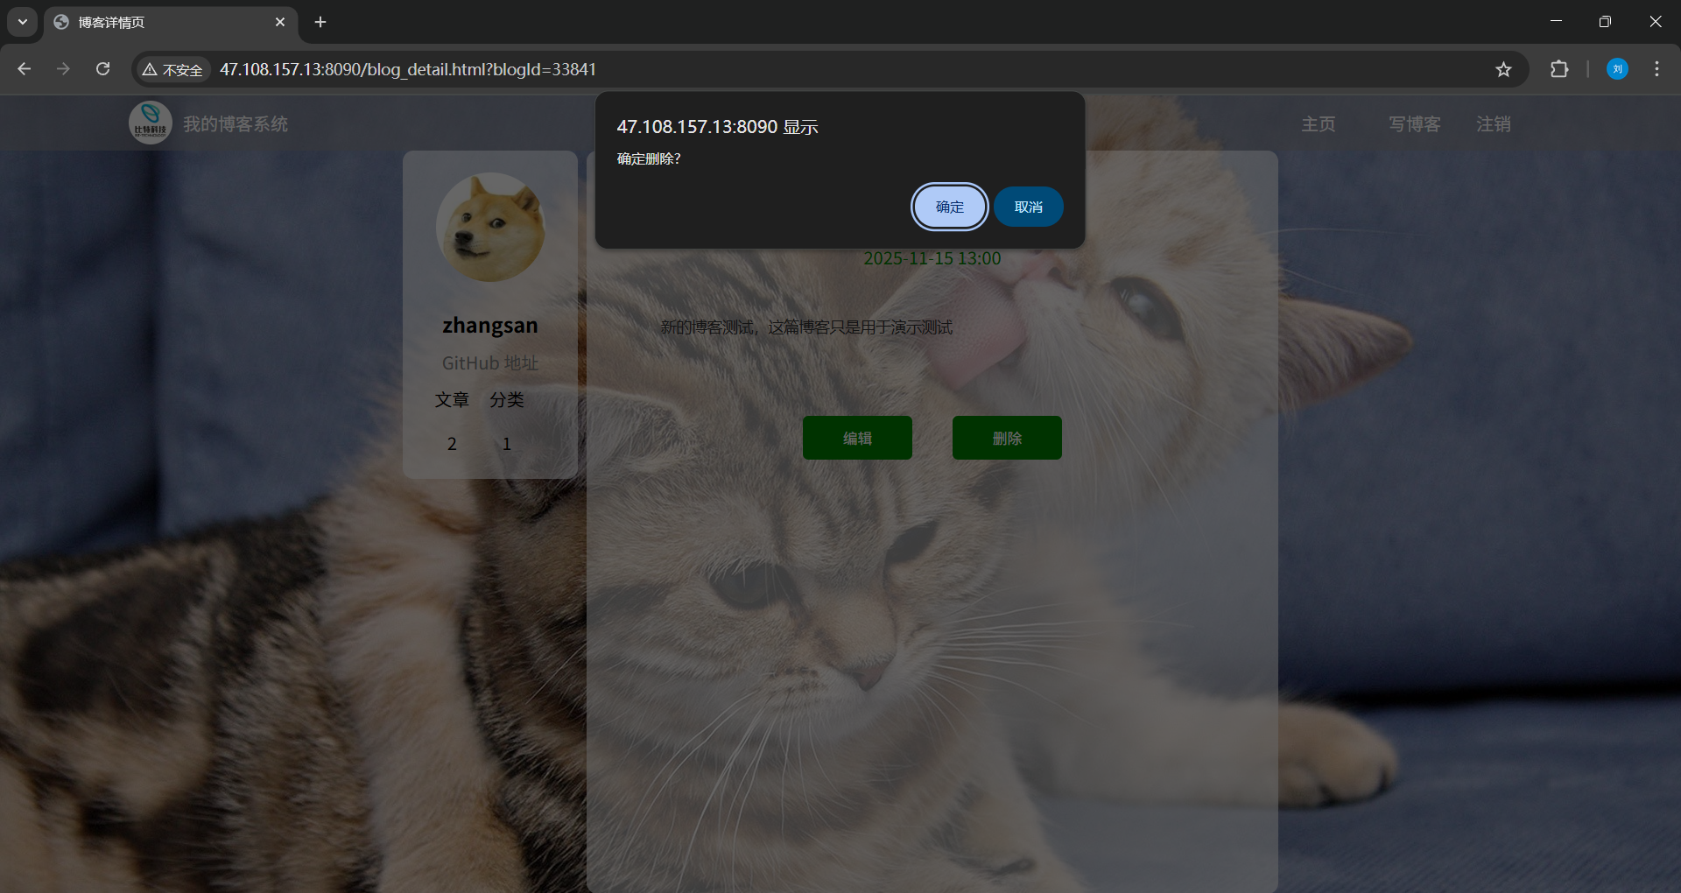Click the 编辑 button
The height and width of the screenshot is (893, 1681).
pos(857,438)
